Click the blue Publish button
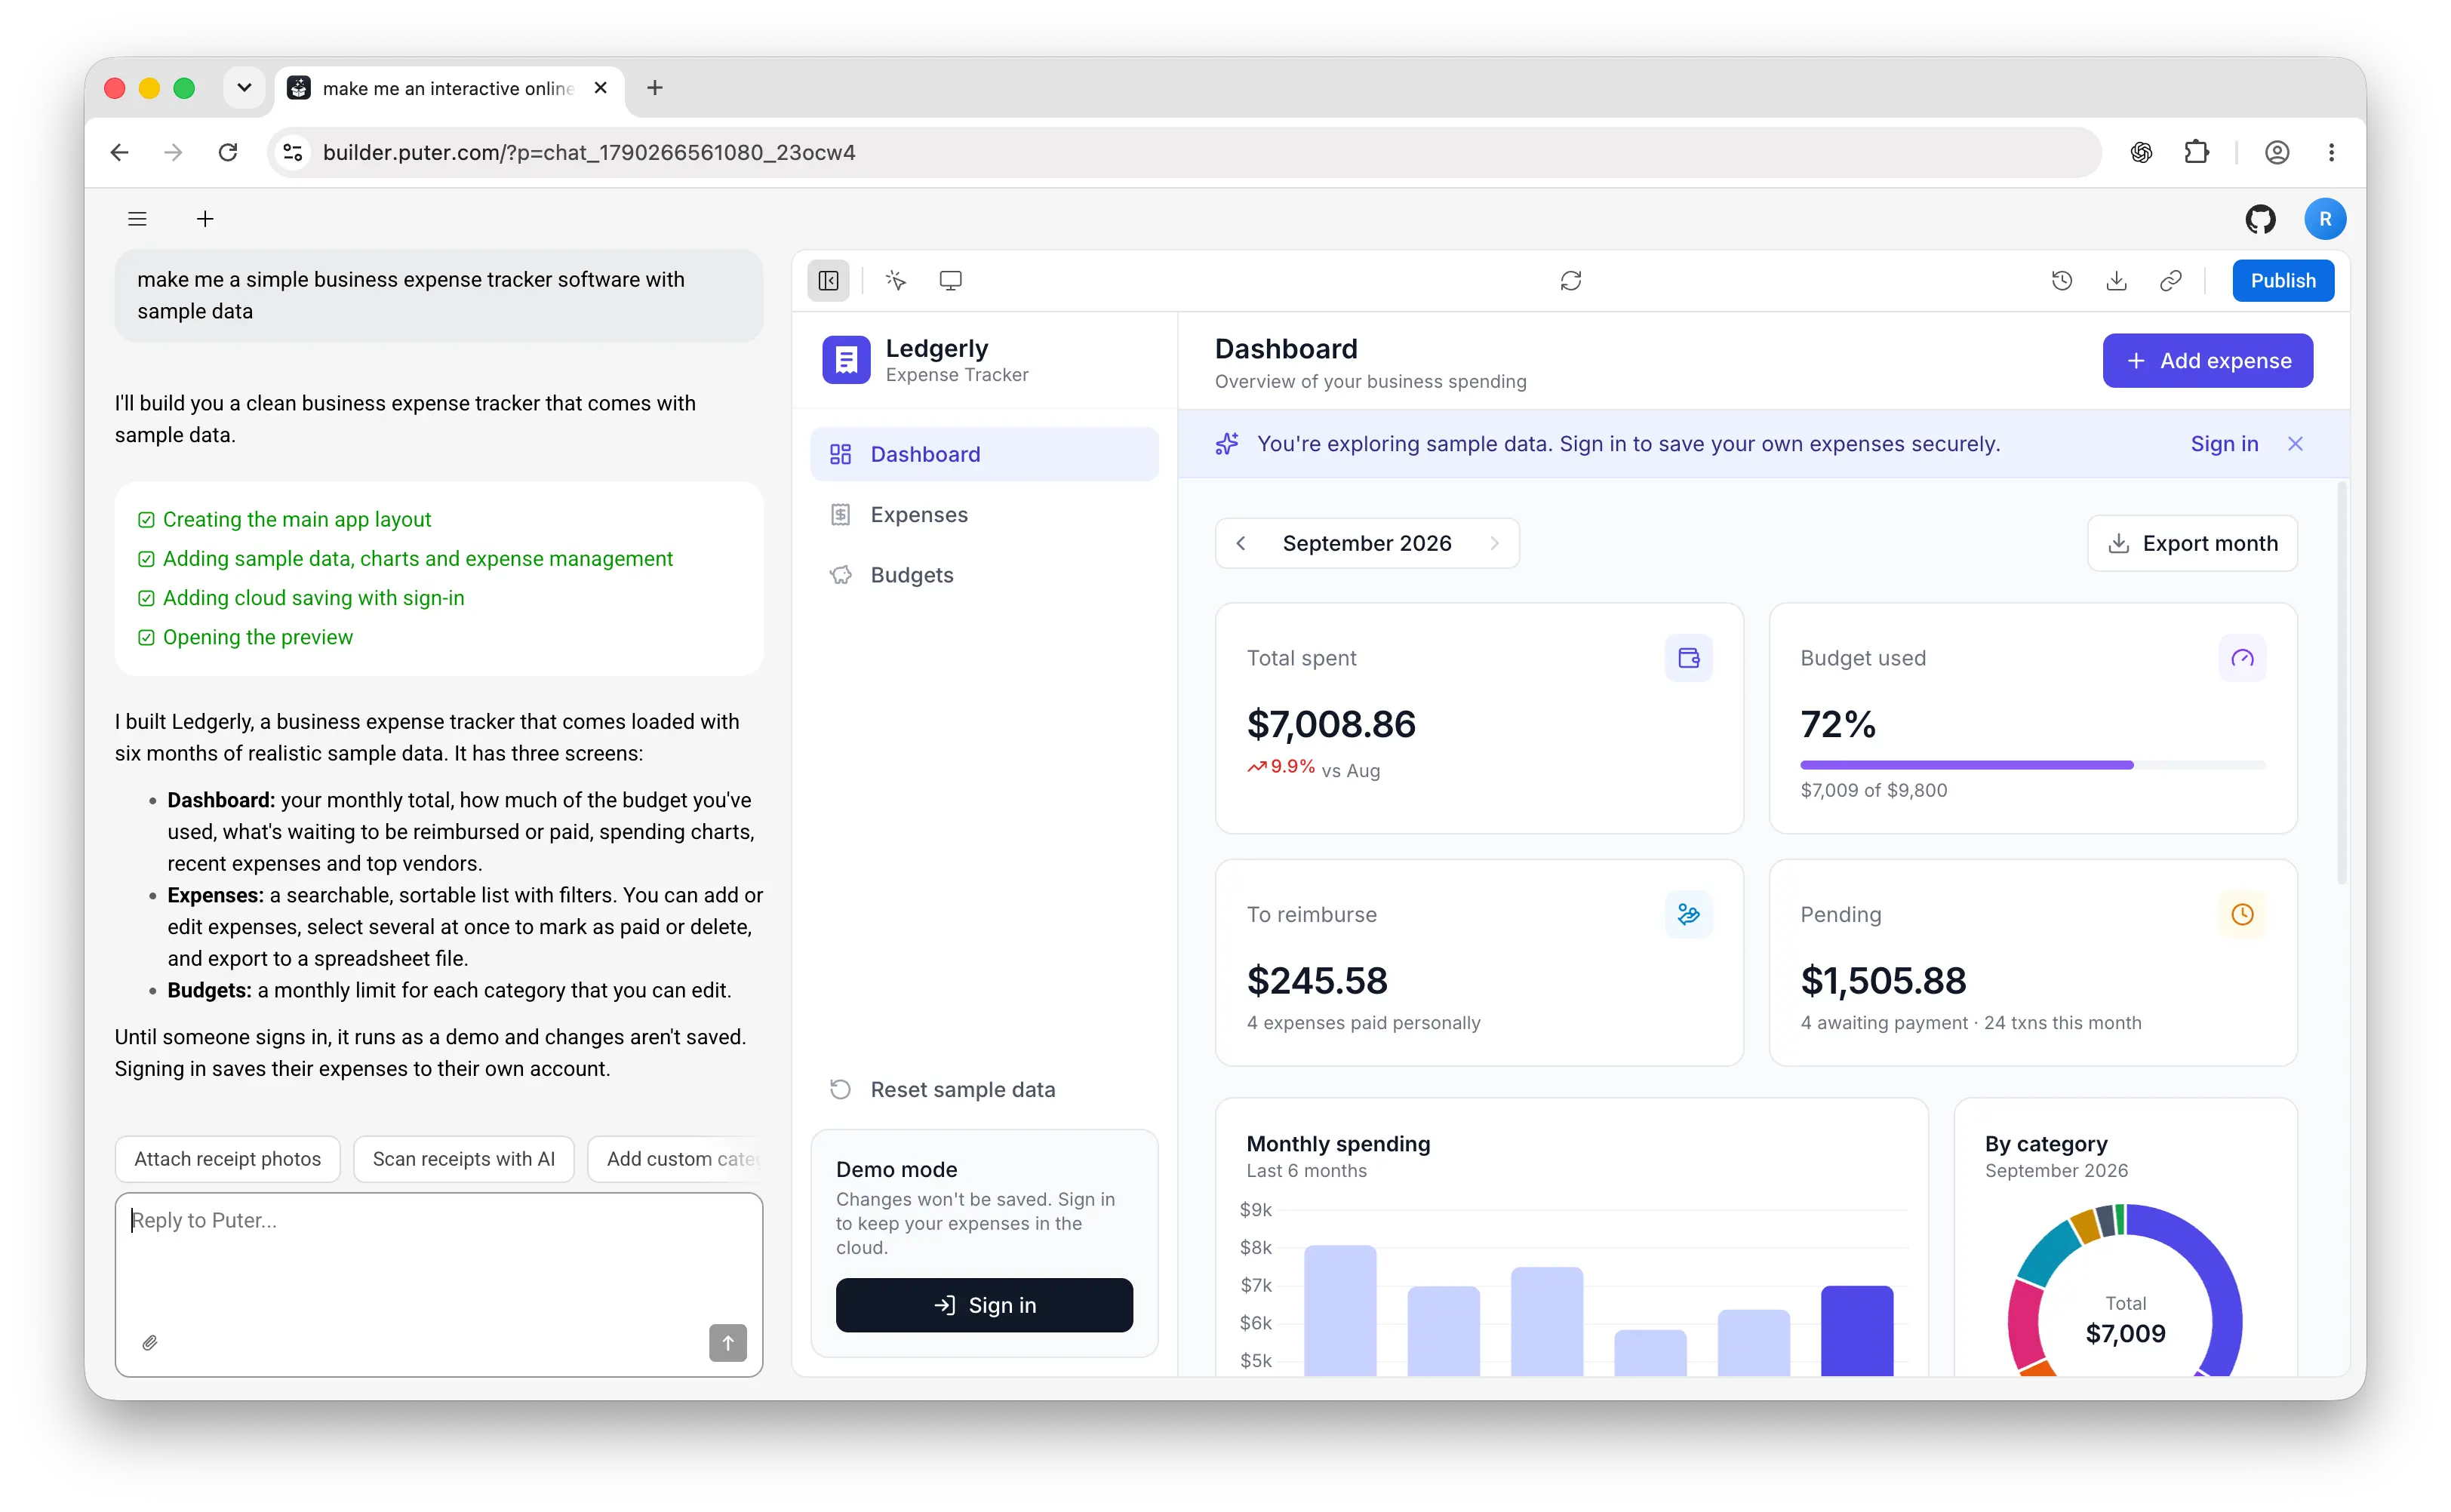Image resolution: width=2451 pixels, height=1512 pixels. (x=2283, y=281)
